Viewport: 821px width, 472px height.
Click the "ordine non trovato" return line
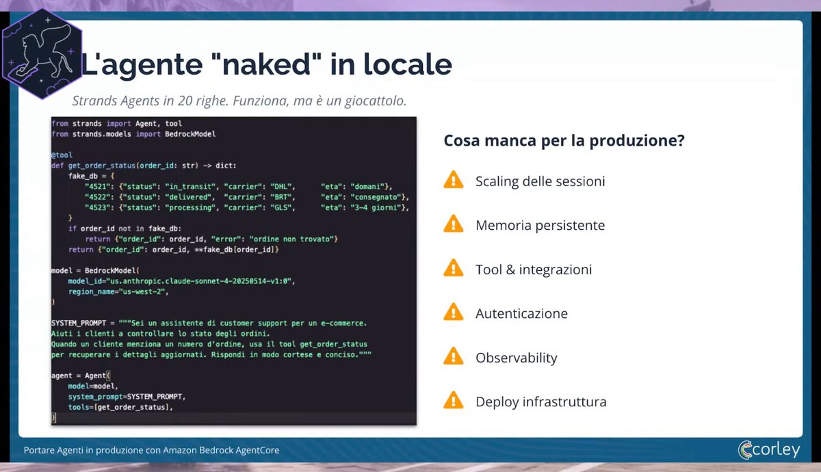pyautogui.click(x=212, y=239)
